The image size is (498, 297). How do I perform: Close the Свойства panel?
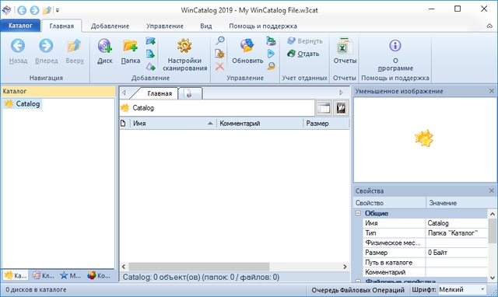click(x=492, y=190)
